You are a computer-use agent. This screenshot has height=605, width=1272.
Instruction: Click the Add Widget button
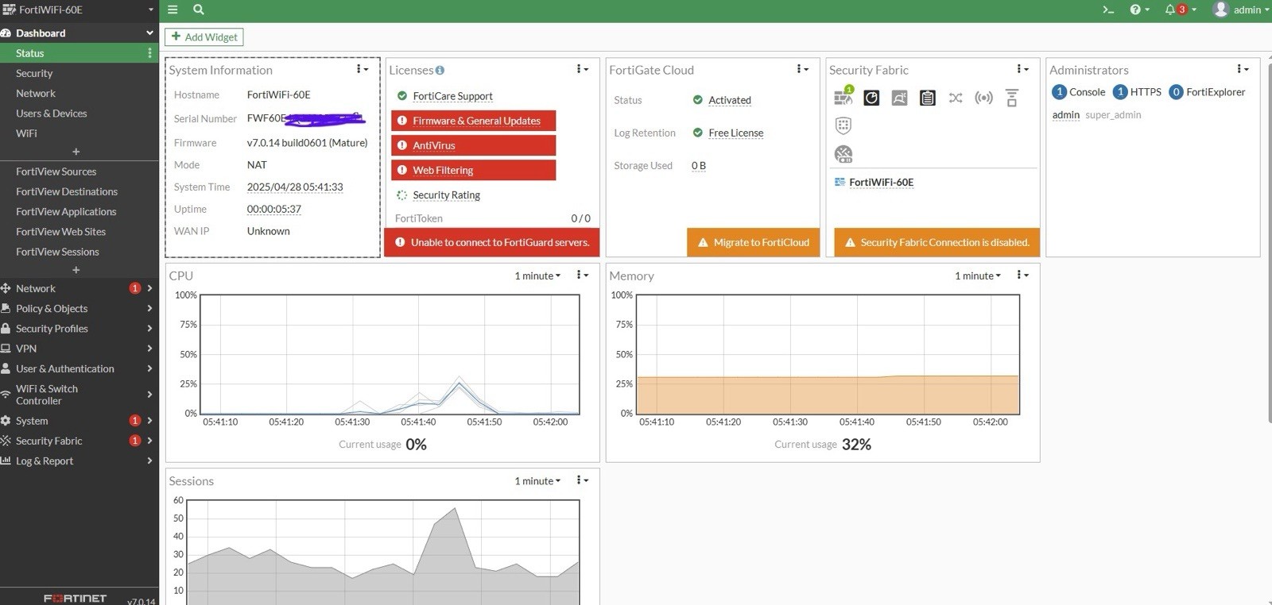[x=204, y=37]
